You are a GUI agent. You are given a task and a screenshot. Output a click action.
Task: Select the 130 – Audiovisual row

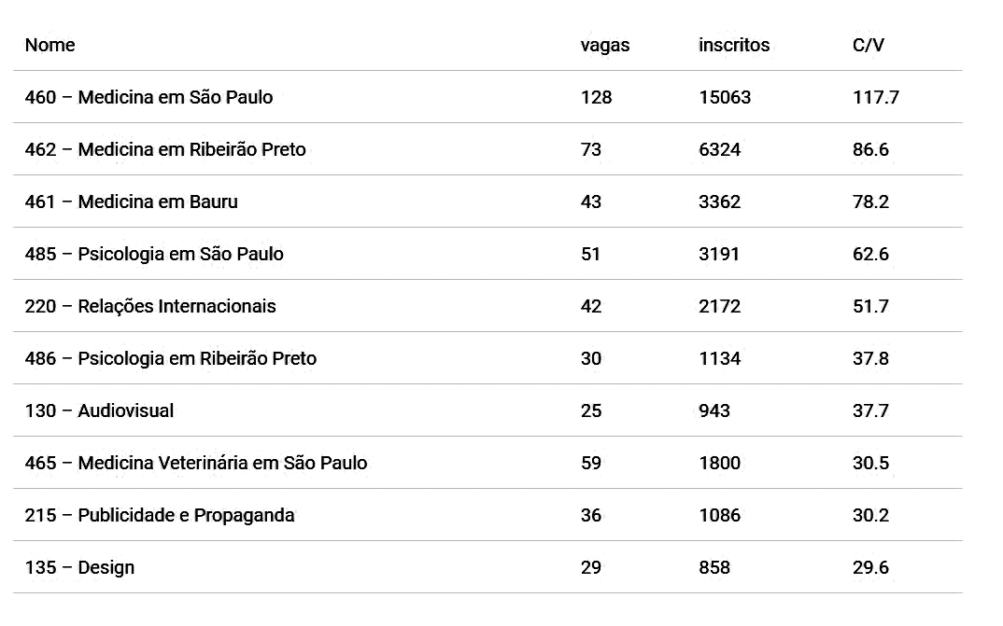487,410
